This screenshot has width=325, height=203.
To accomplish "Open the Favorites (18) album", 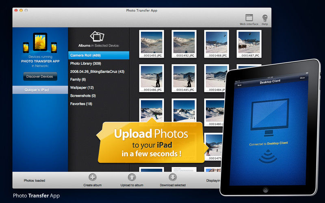I will click(99, 104).
